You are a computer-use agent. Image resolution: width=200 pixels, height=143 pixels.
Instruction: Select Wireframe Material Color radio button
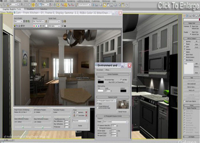tap(191, 28)
